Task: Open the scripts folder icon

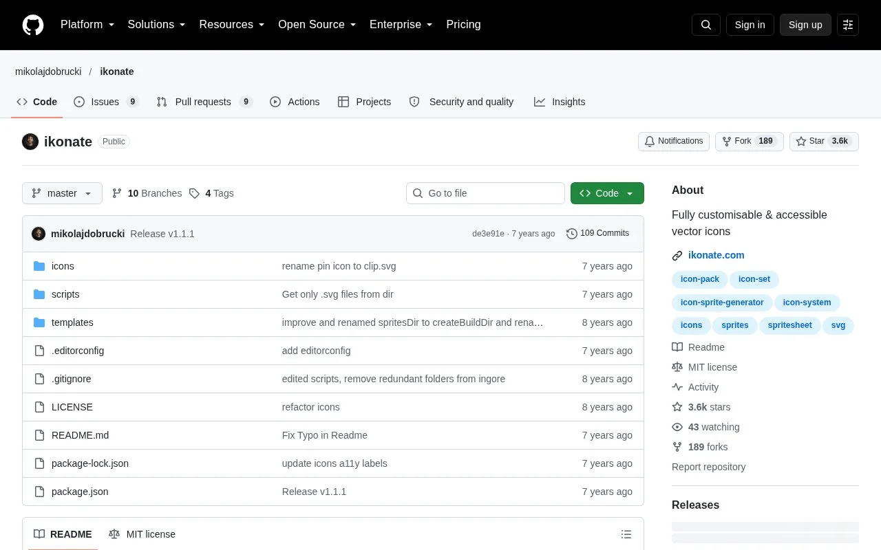Action: [x=39, y=294]
